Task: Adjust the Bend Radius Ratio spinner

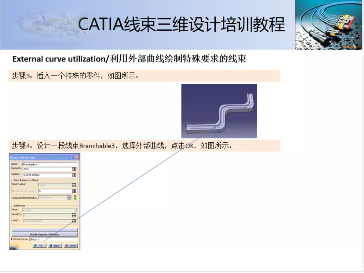Action: coord(74,191)
